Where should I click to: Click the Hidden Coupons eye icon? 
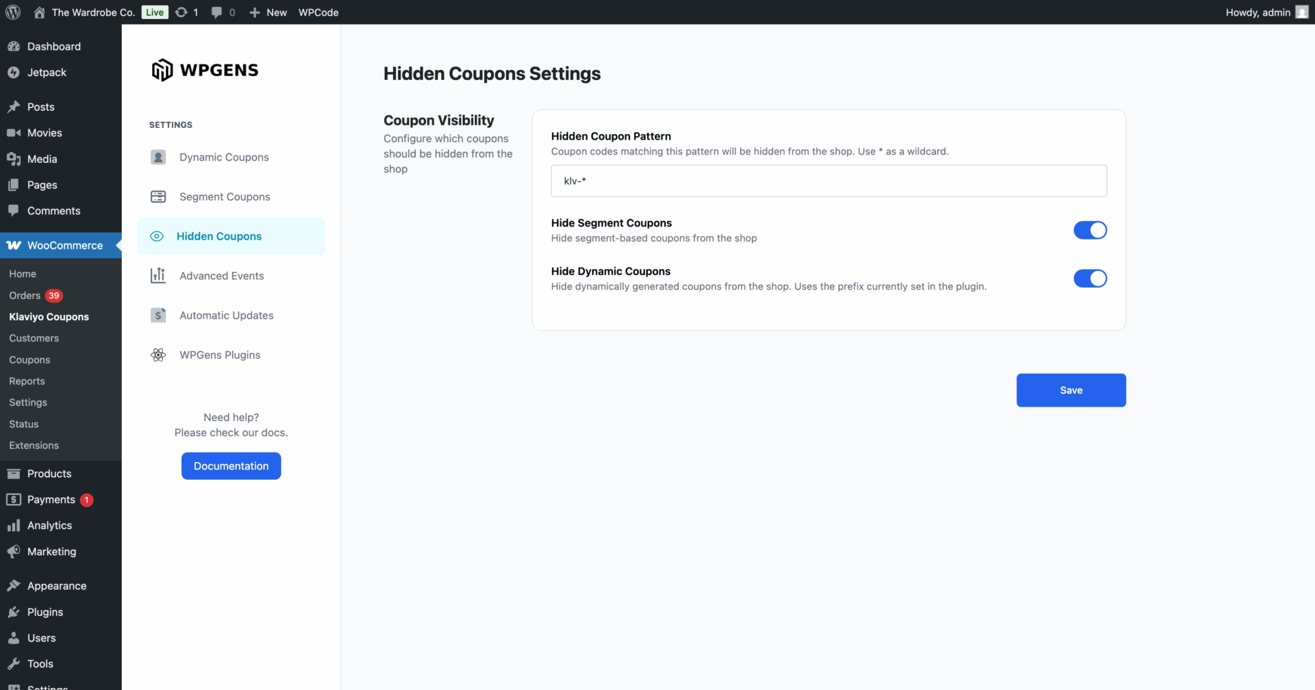(x=157, y=236)
